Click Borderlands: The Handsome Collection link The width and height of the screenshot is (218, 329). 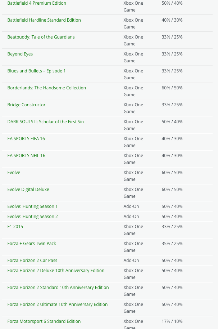(x=46, y=88)
